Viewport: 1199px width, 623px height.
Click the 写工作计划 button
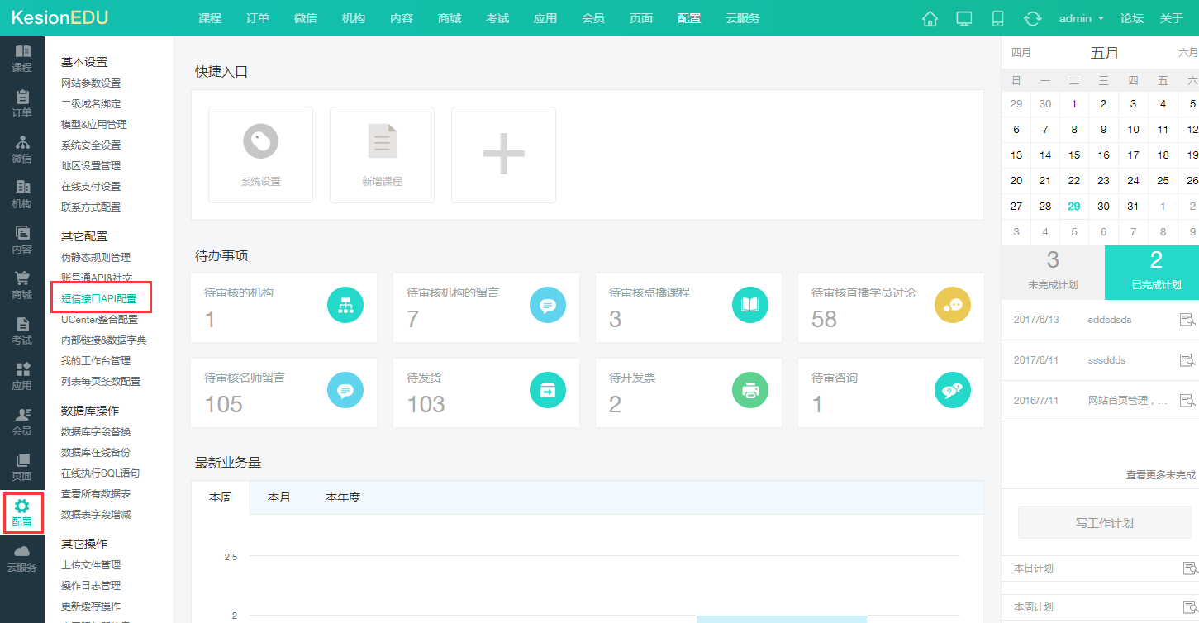coord(1104,523)
